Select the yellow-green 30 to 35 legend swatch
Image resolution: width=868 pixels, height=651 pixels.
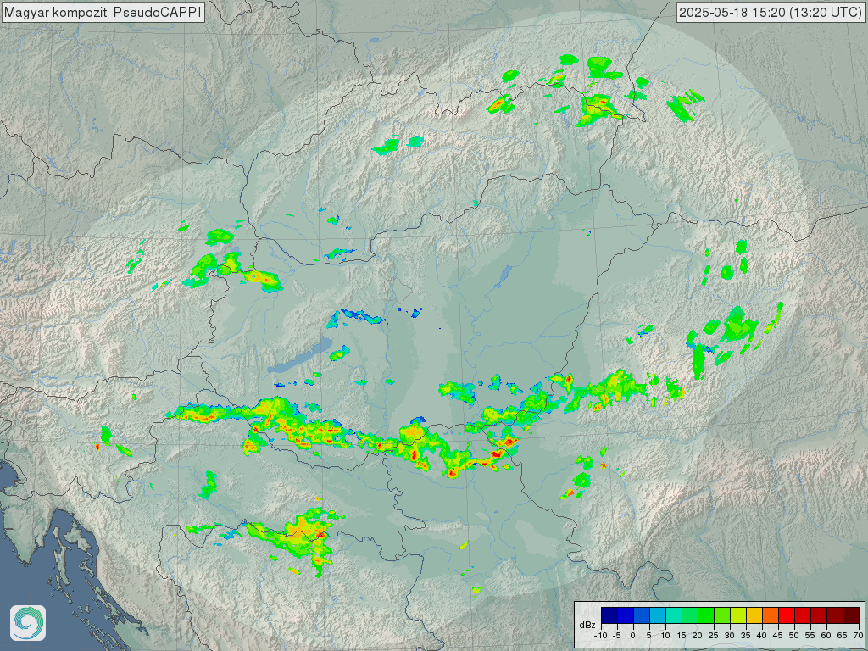tap(738, 615)
